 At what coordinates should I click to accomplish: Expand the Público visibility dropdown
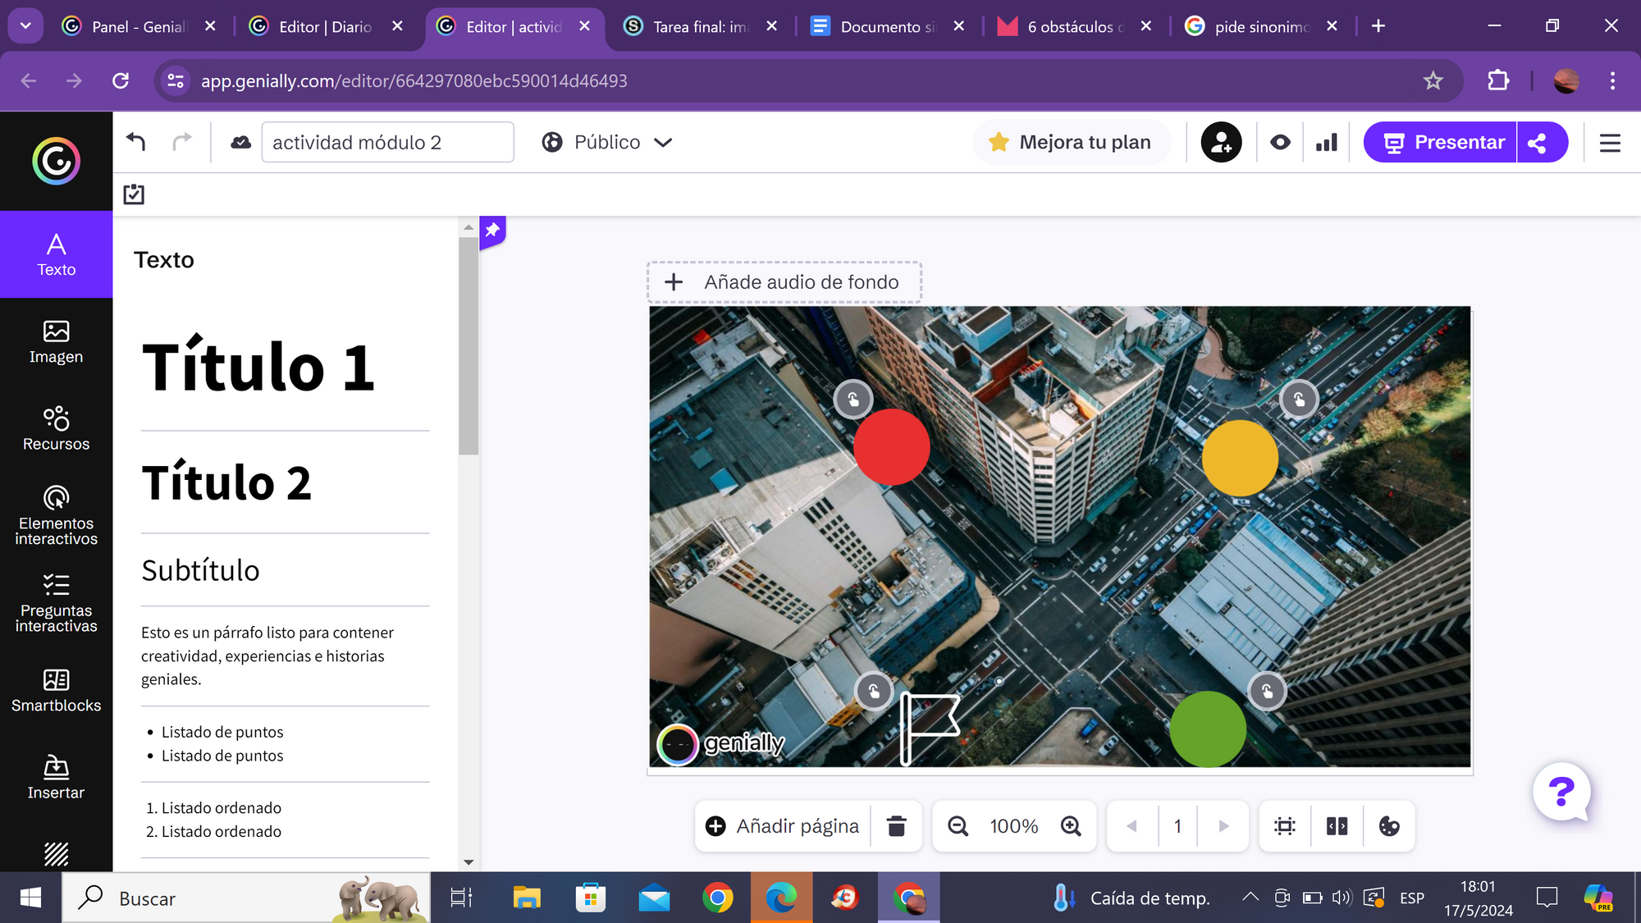(607, 143)
